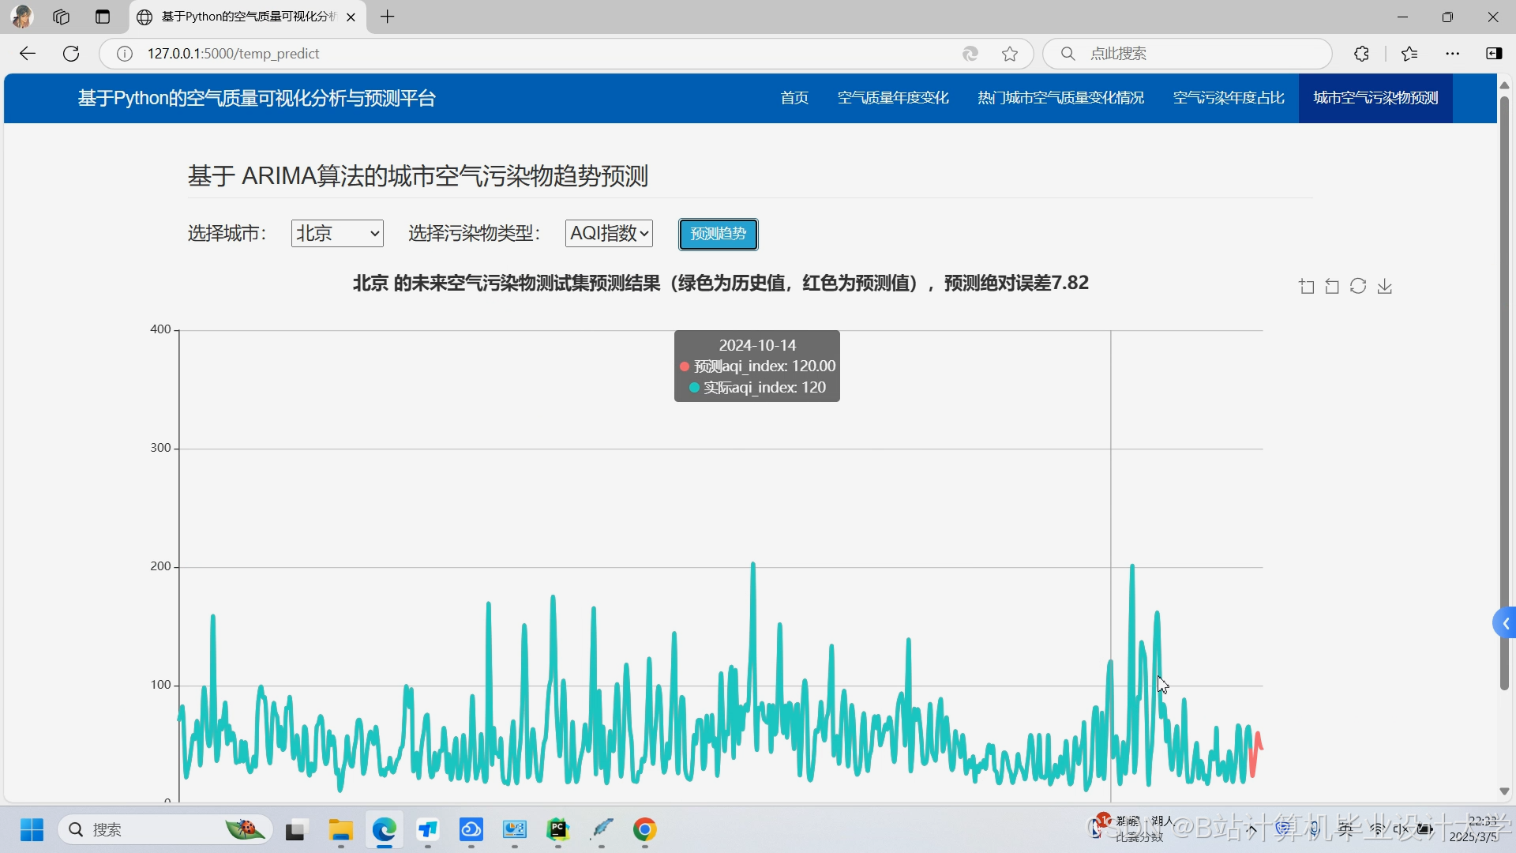Open the AQI指数 pollutant type dropdown

[609, 234]
